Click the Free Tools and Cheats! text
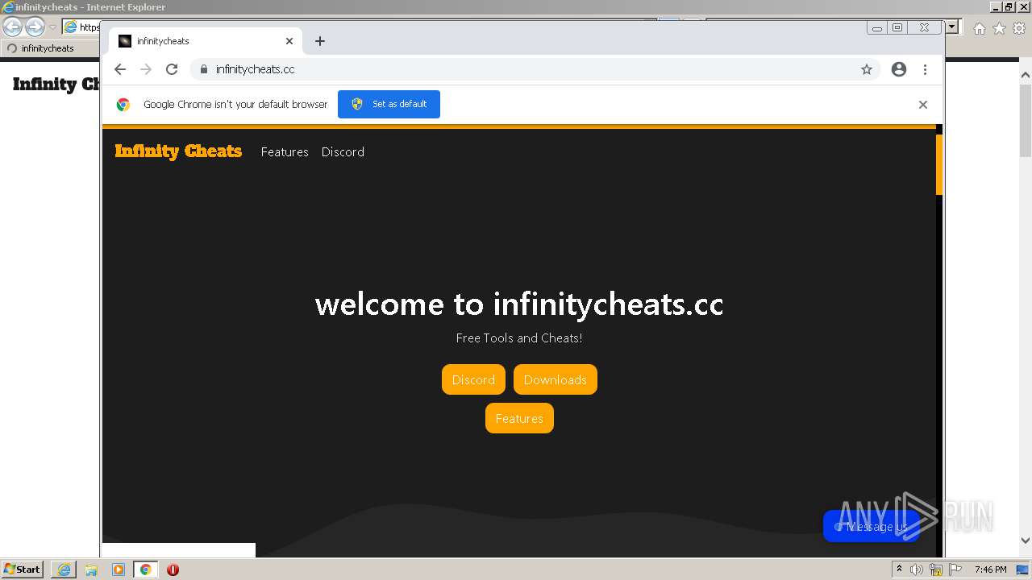Screen dimensions: 1032x580 coord(519,338)
